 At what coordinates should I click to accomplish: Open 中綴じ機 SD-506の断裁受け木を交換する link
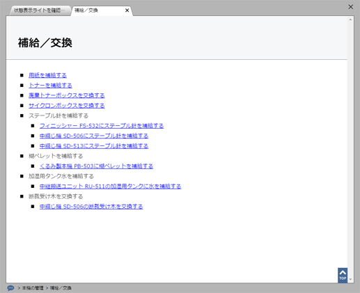click(91, 207)
